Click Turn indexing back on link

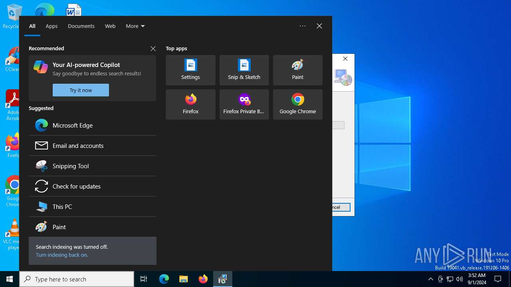[x=62, y=255]
